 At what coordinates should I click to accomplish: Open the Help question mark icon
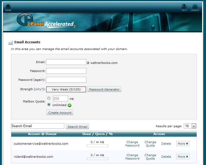tap(184, 6)
